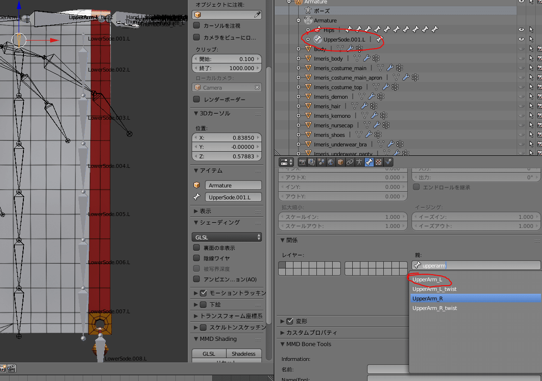Click the mesh data icon on Imeris_hair row
542x381 pixels.
point(354,106)
